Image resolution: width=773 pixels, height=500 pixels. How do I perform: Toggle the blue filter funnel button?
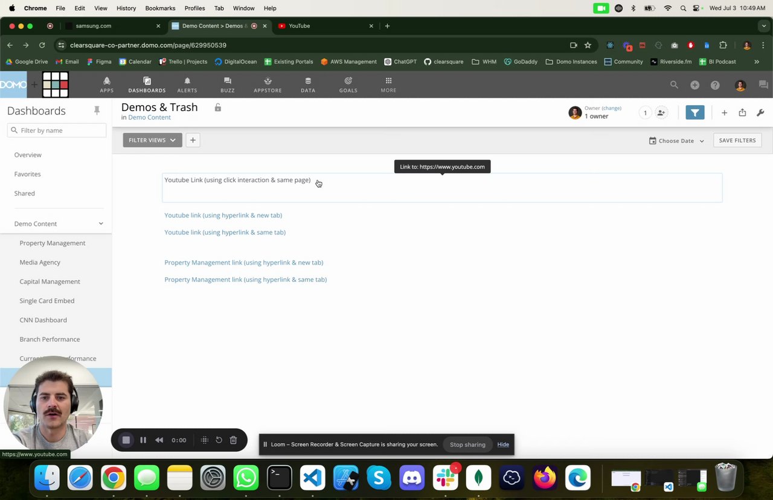695,112
